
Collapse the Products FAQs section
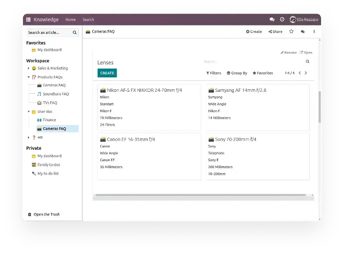click(x=28, y=77)
